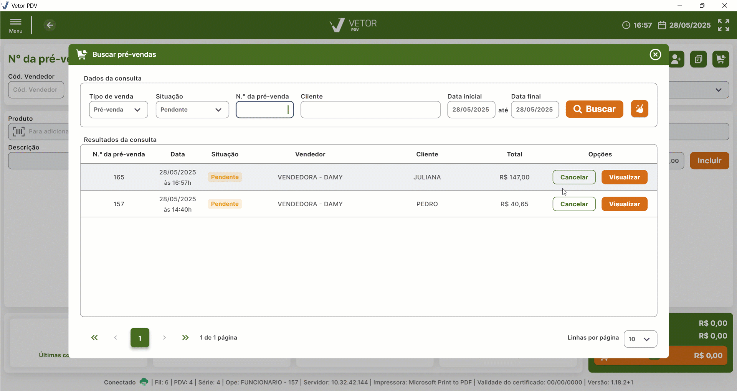Select page 1 in pagination
The height and width of the screenshot is (391, 737).
coord(140,338)
